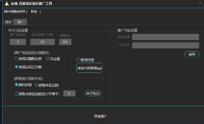Click the 本次任务设置 group label
The image size is (204, 124).
click(18, 31)
